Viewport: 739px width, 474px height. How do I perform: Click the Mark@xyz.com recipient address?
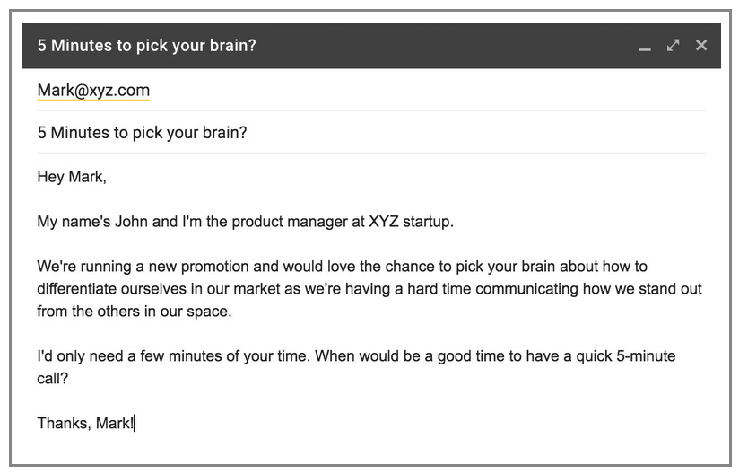coord(93,91)
